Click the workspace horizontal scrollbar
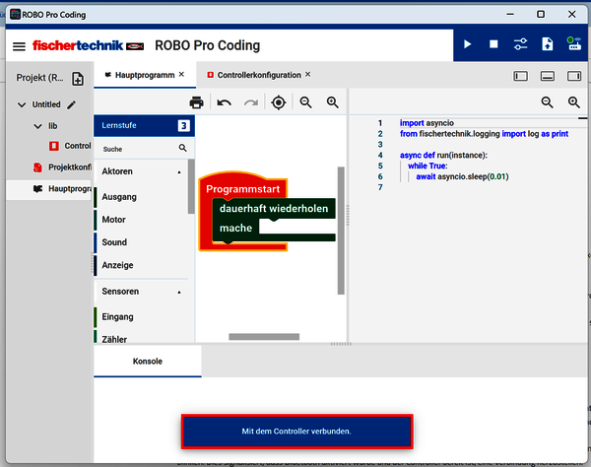 pyautogui.click(x=264, y=337)
